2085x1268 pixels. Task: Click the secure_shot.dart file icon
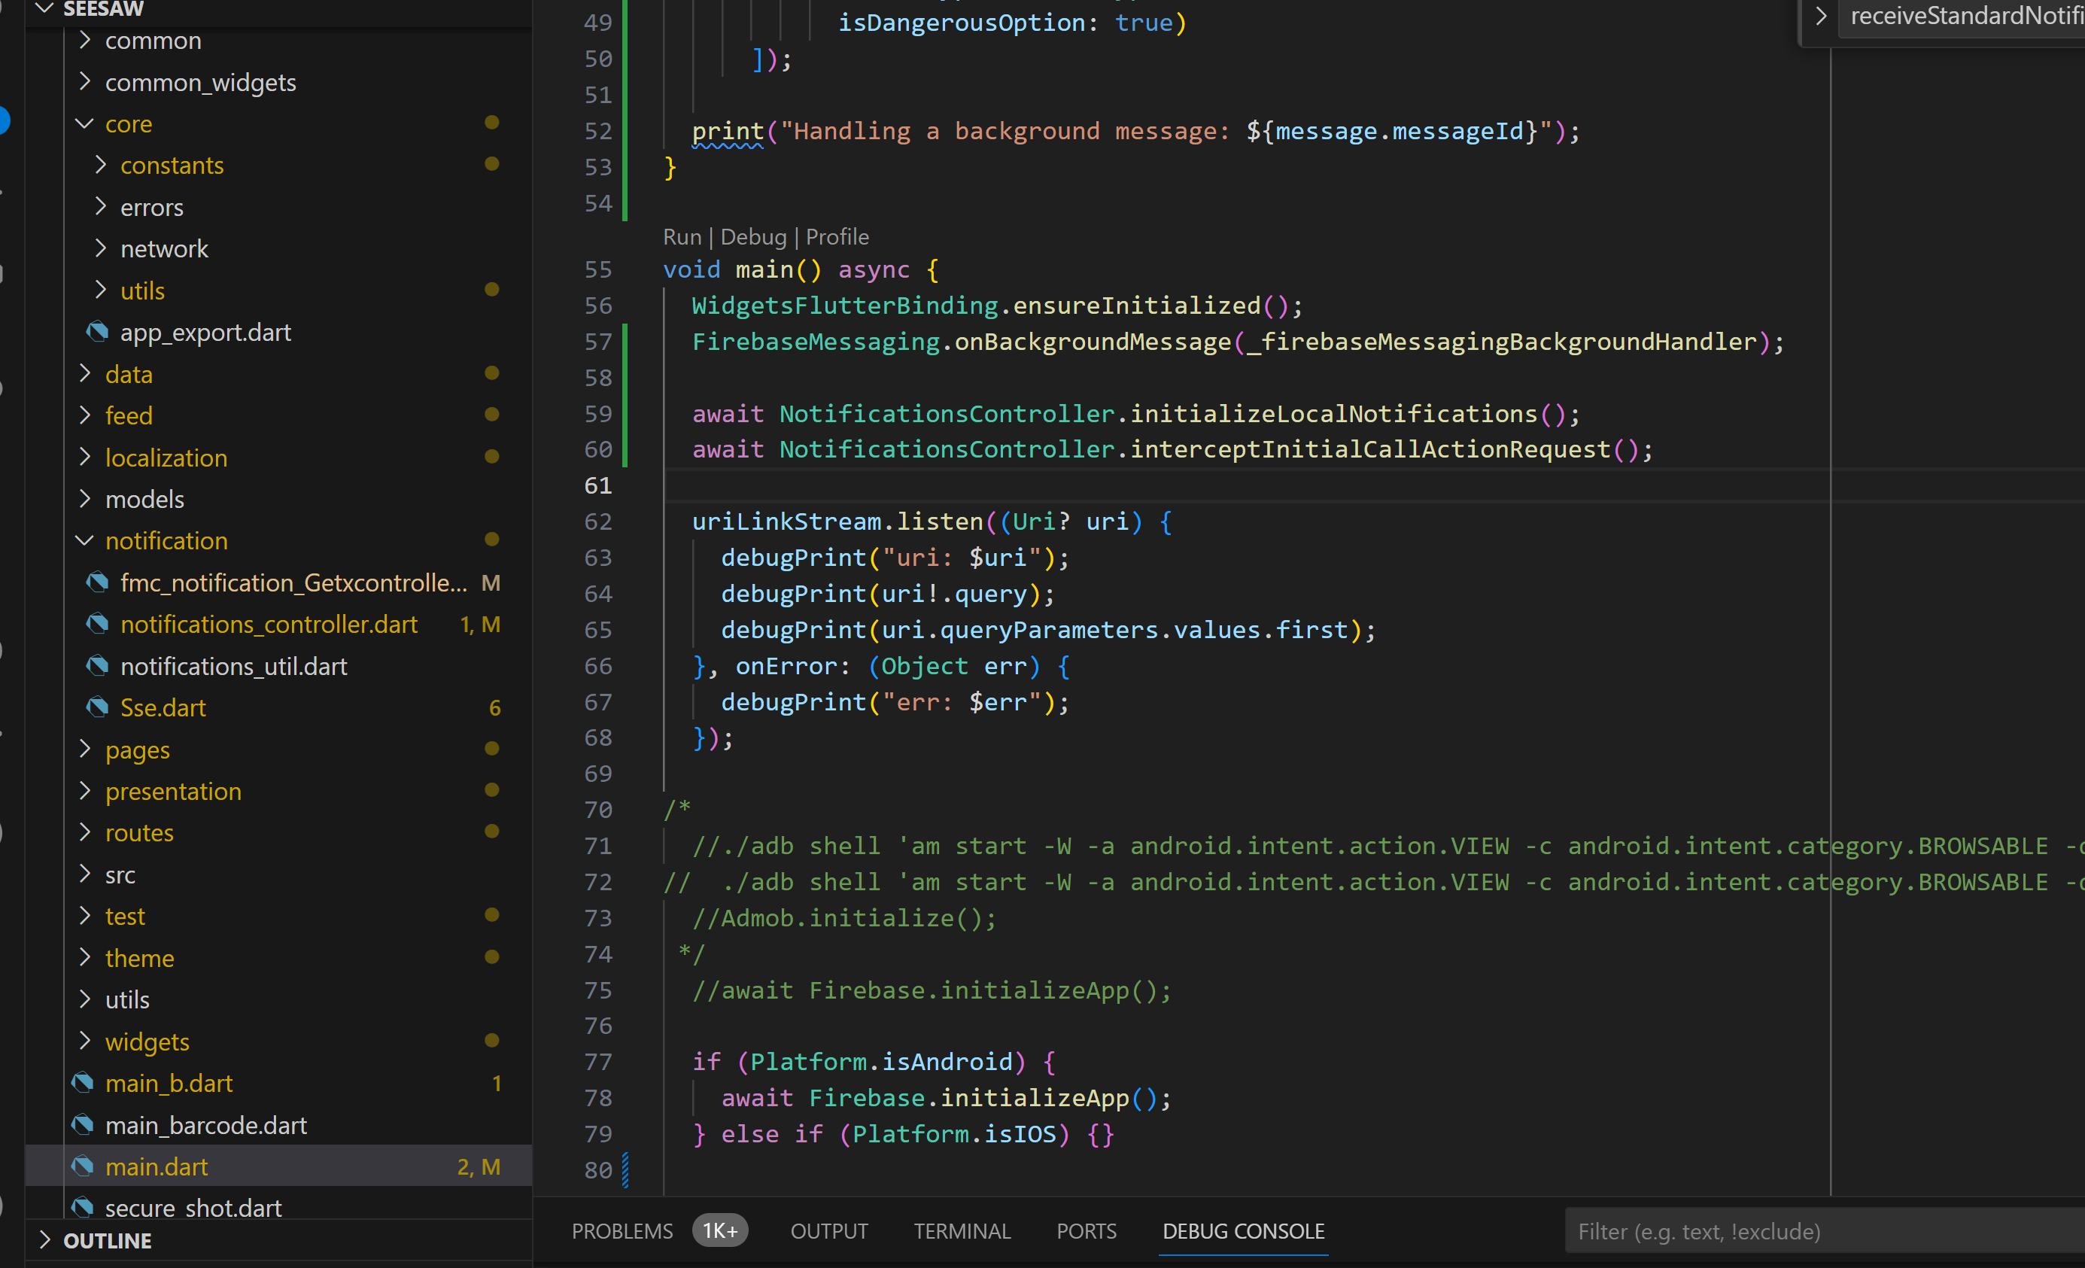tap(82, 1207)
